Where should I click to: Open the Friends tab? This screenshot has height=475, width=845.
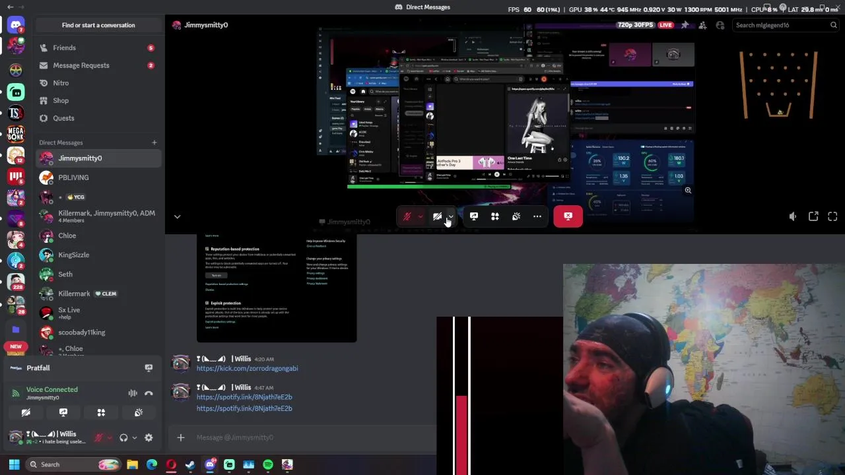[x=98, y=47]
